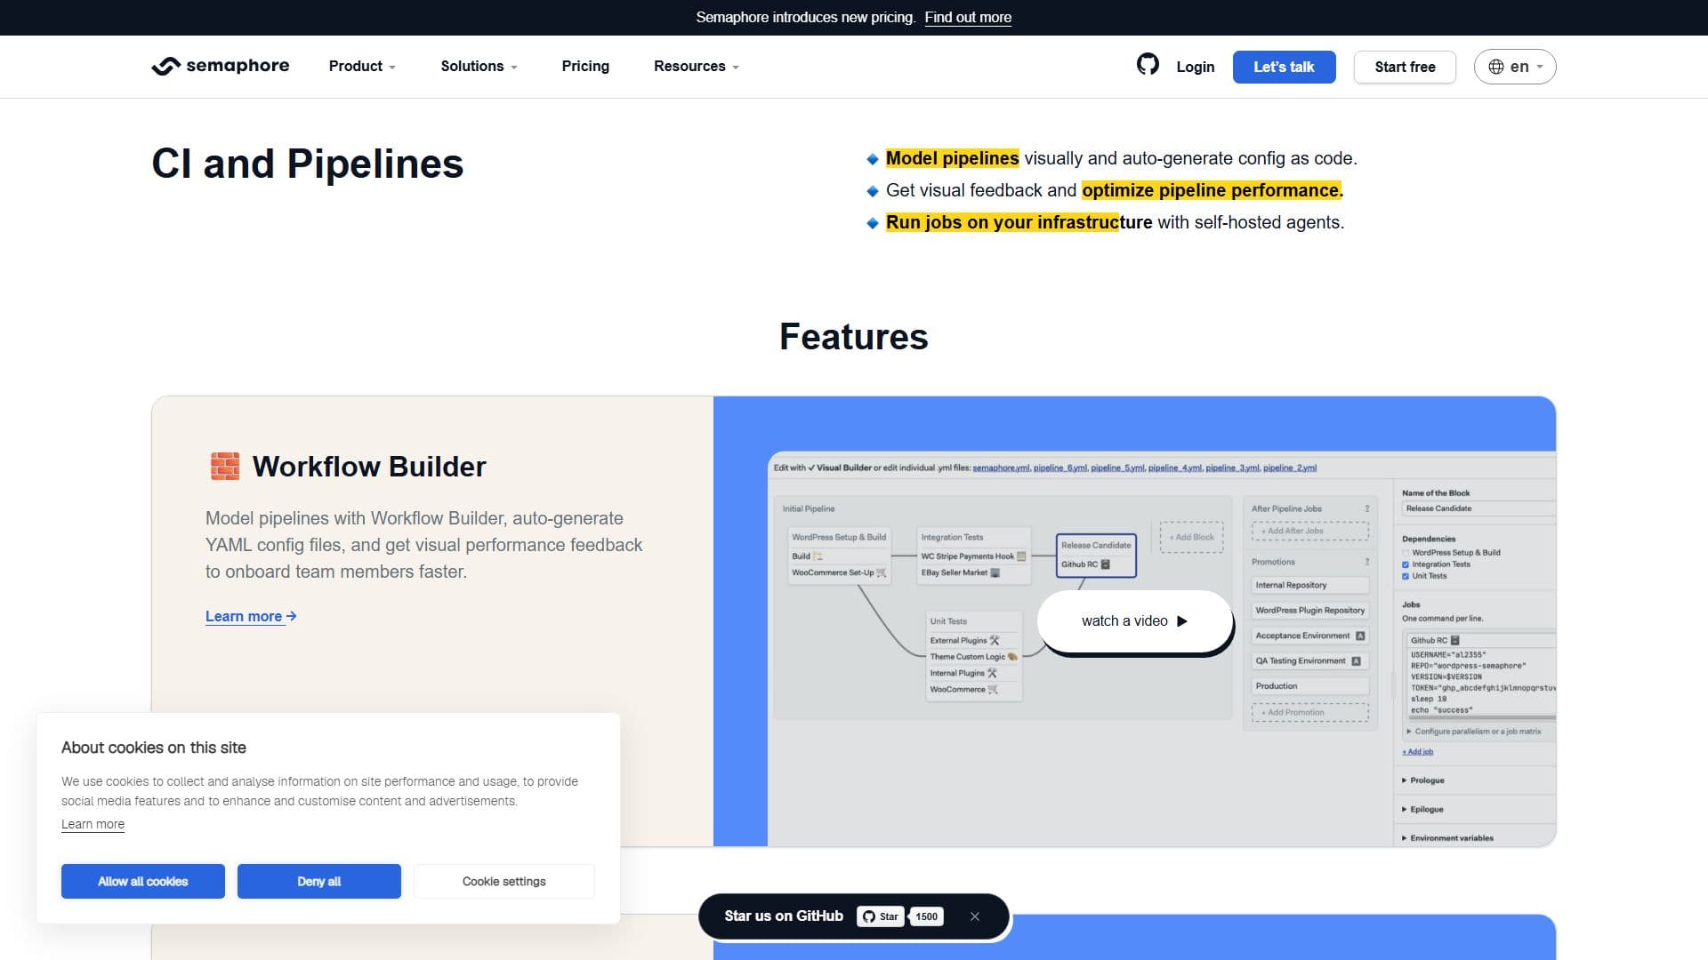Viewport: 1708px width, 960px height.
Task: Click the highlighted Model pipelines text
Action: coord(952,158)
